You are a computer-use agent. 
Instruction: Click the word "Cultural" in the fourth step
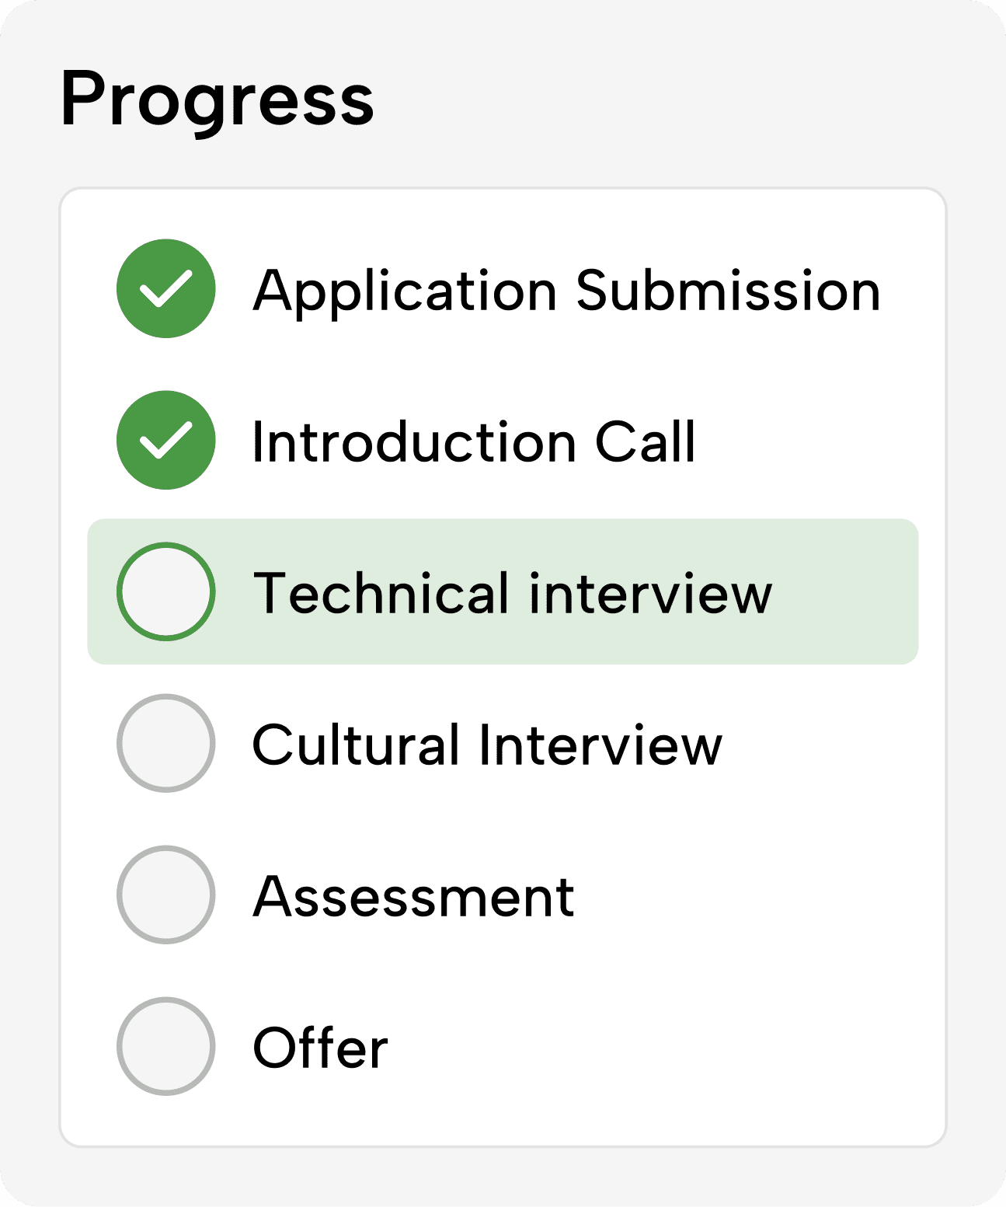tap(357, 745)
